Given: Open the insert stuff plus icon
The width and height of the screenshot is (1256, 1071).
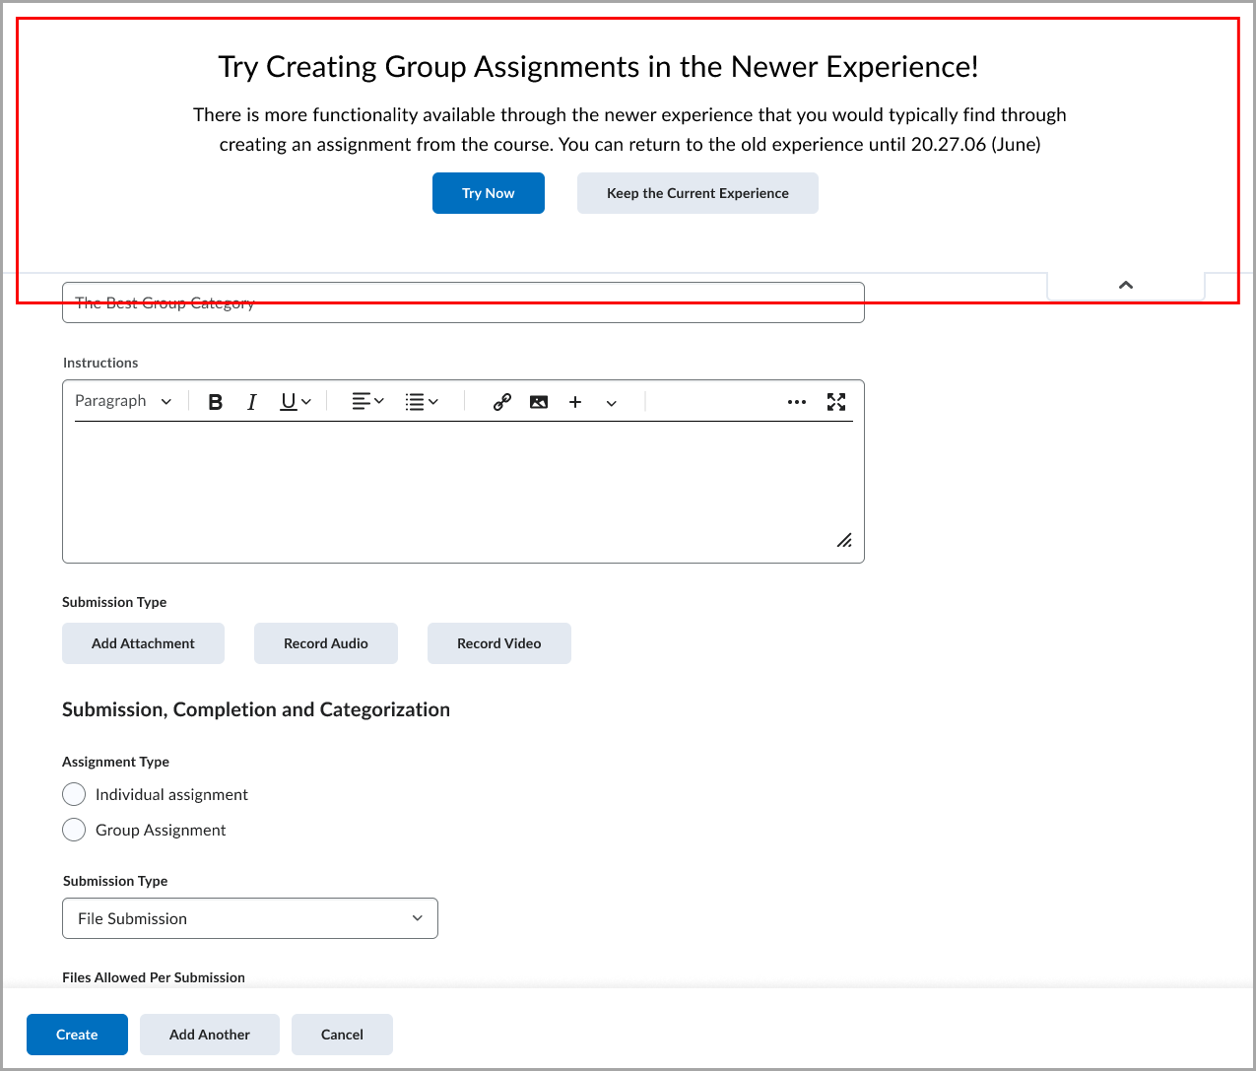Looking at the screenshot, I should [575, 401].
